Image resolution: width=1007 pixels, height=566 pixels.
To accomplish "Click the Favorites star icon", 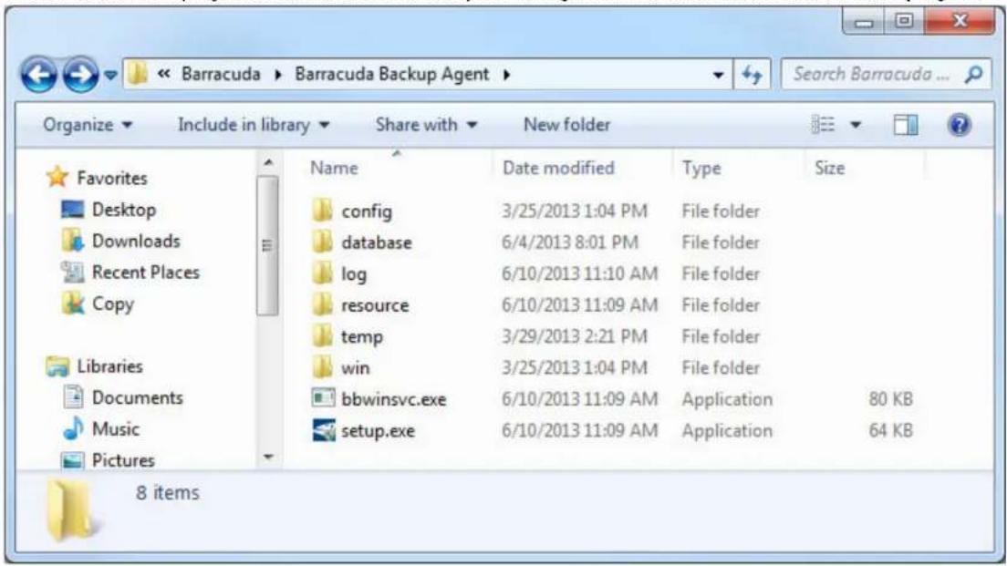I will (57, 177).
